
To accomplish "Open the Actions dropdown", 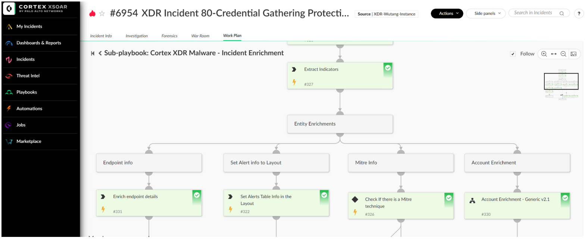I will pos(447,13).
